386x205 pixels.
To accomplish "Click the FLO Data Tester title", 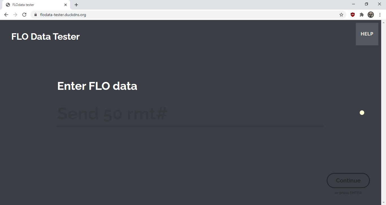I will click(45, 37).
